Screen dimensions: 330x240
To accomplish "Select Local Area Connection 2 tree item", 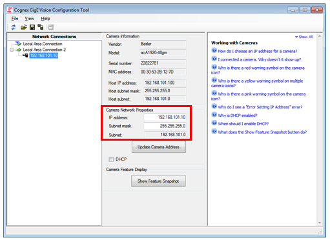I will pos(45,50).
